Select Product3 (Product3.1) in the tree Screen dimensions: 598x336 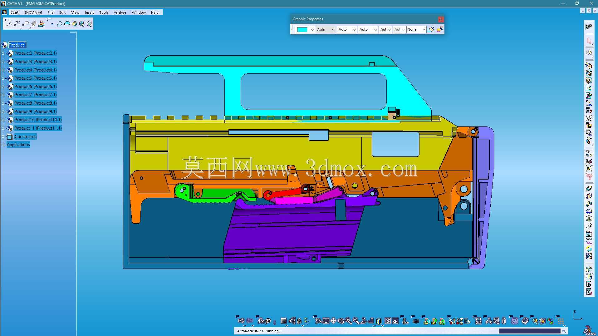tap(36, 62)
